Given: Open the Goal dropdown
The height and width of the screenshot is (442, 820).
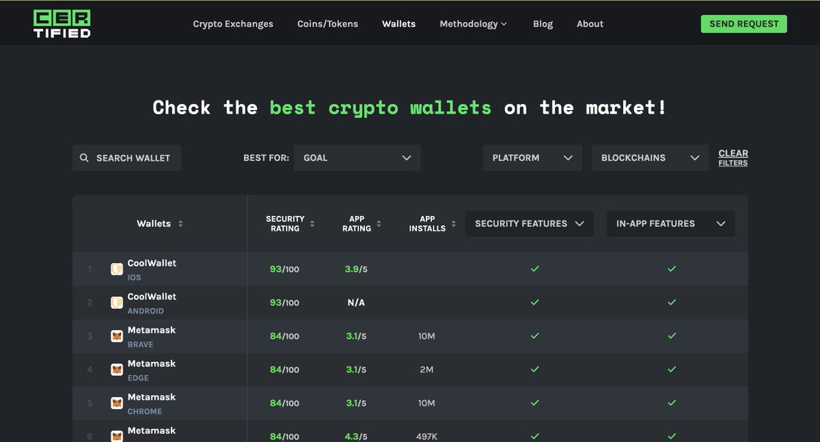Looking at the screenshot, I should [x=357, y=158].
